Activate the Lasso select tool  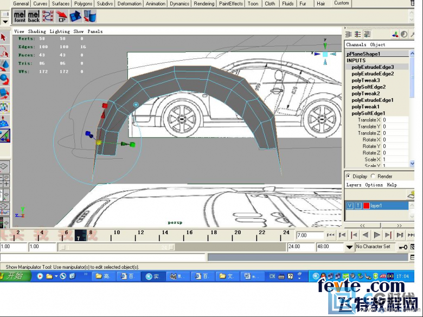pyautogui.click(x=4, y=51)
